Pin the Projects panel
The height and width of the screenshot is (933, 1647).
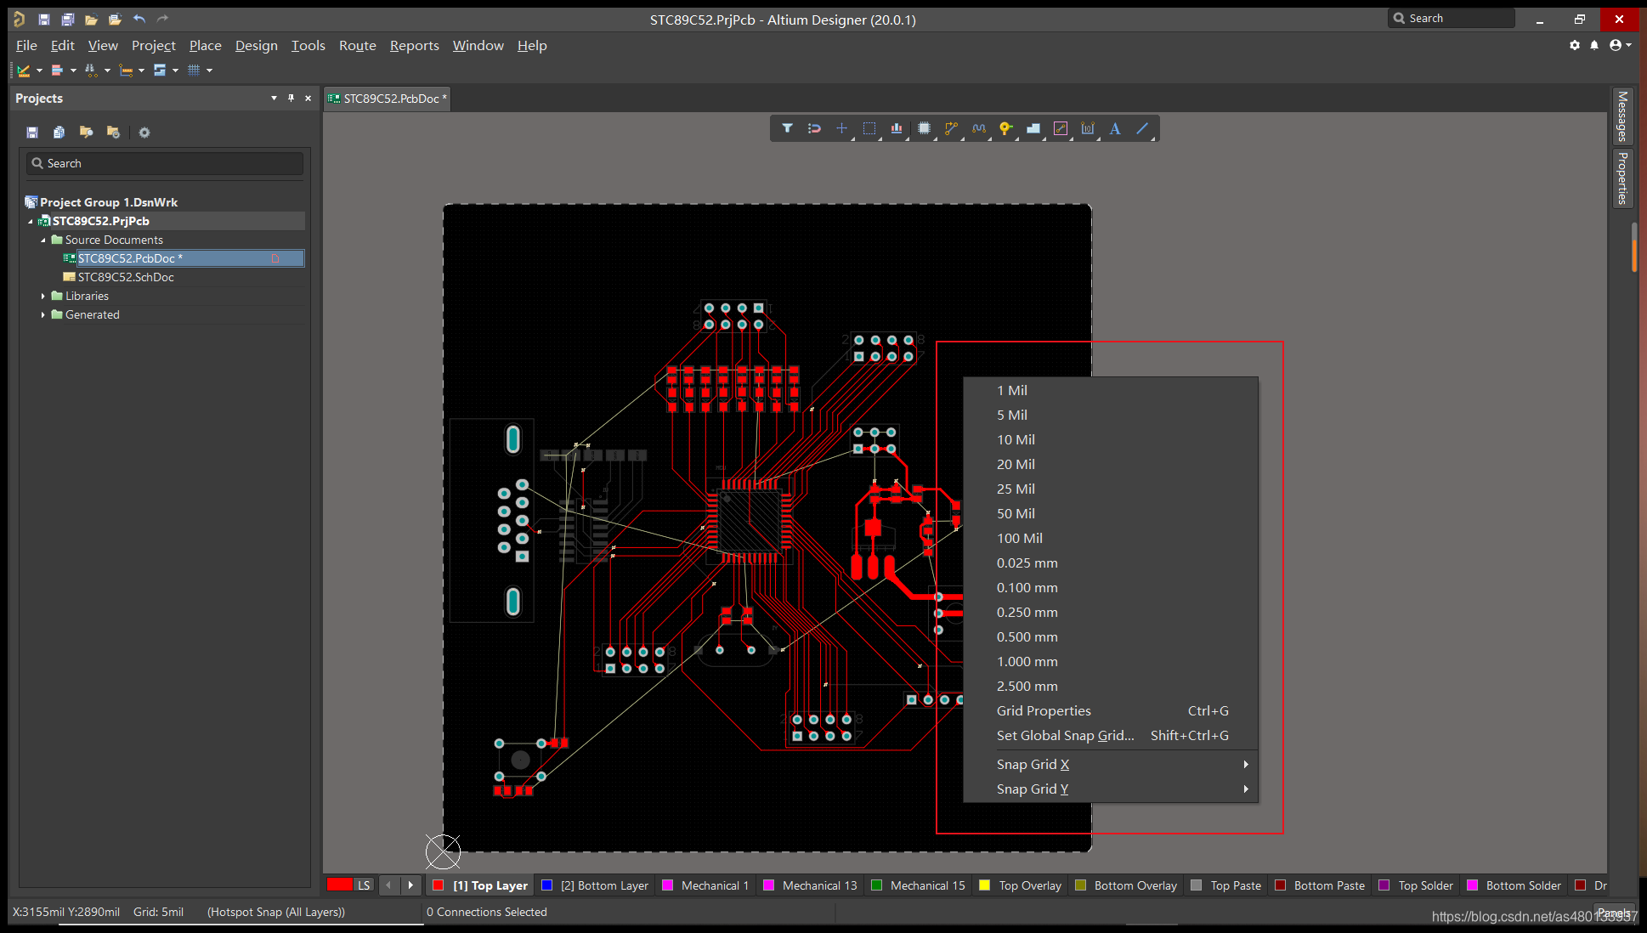pyautogui.click(x=291, y=98)
